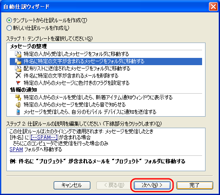Select '新しい仕訳ルールを作成' radio button
Viewport: 220px width, 195px height.
(9, 28)
